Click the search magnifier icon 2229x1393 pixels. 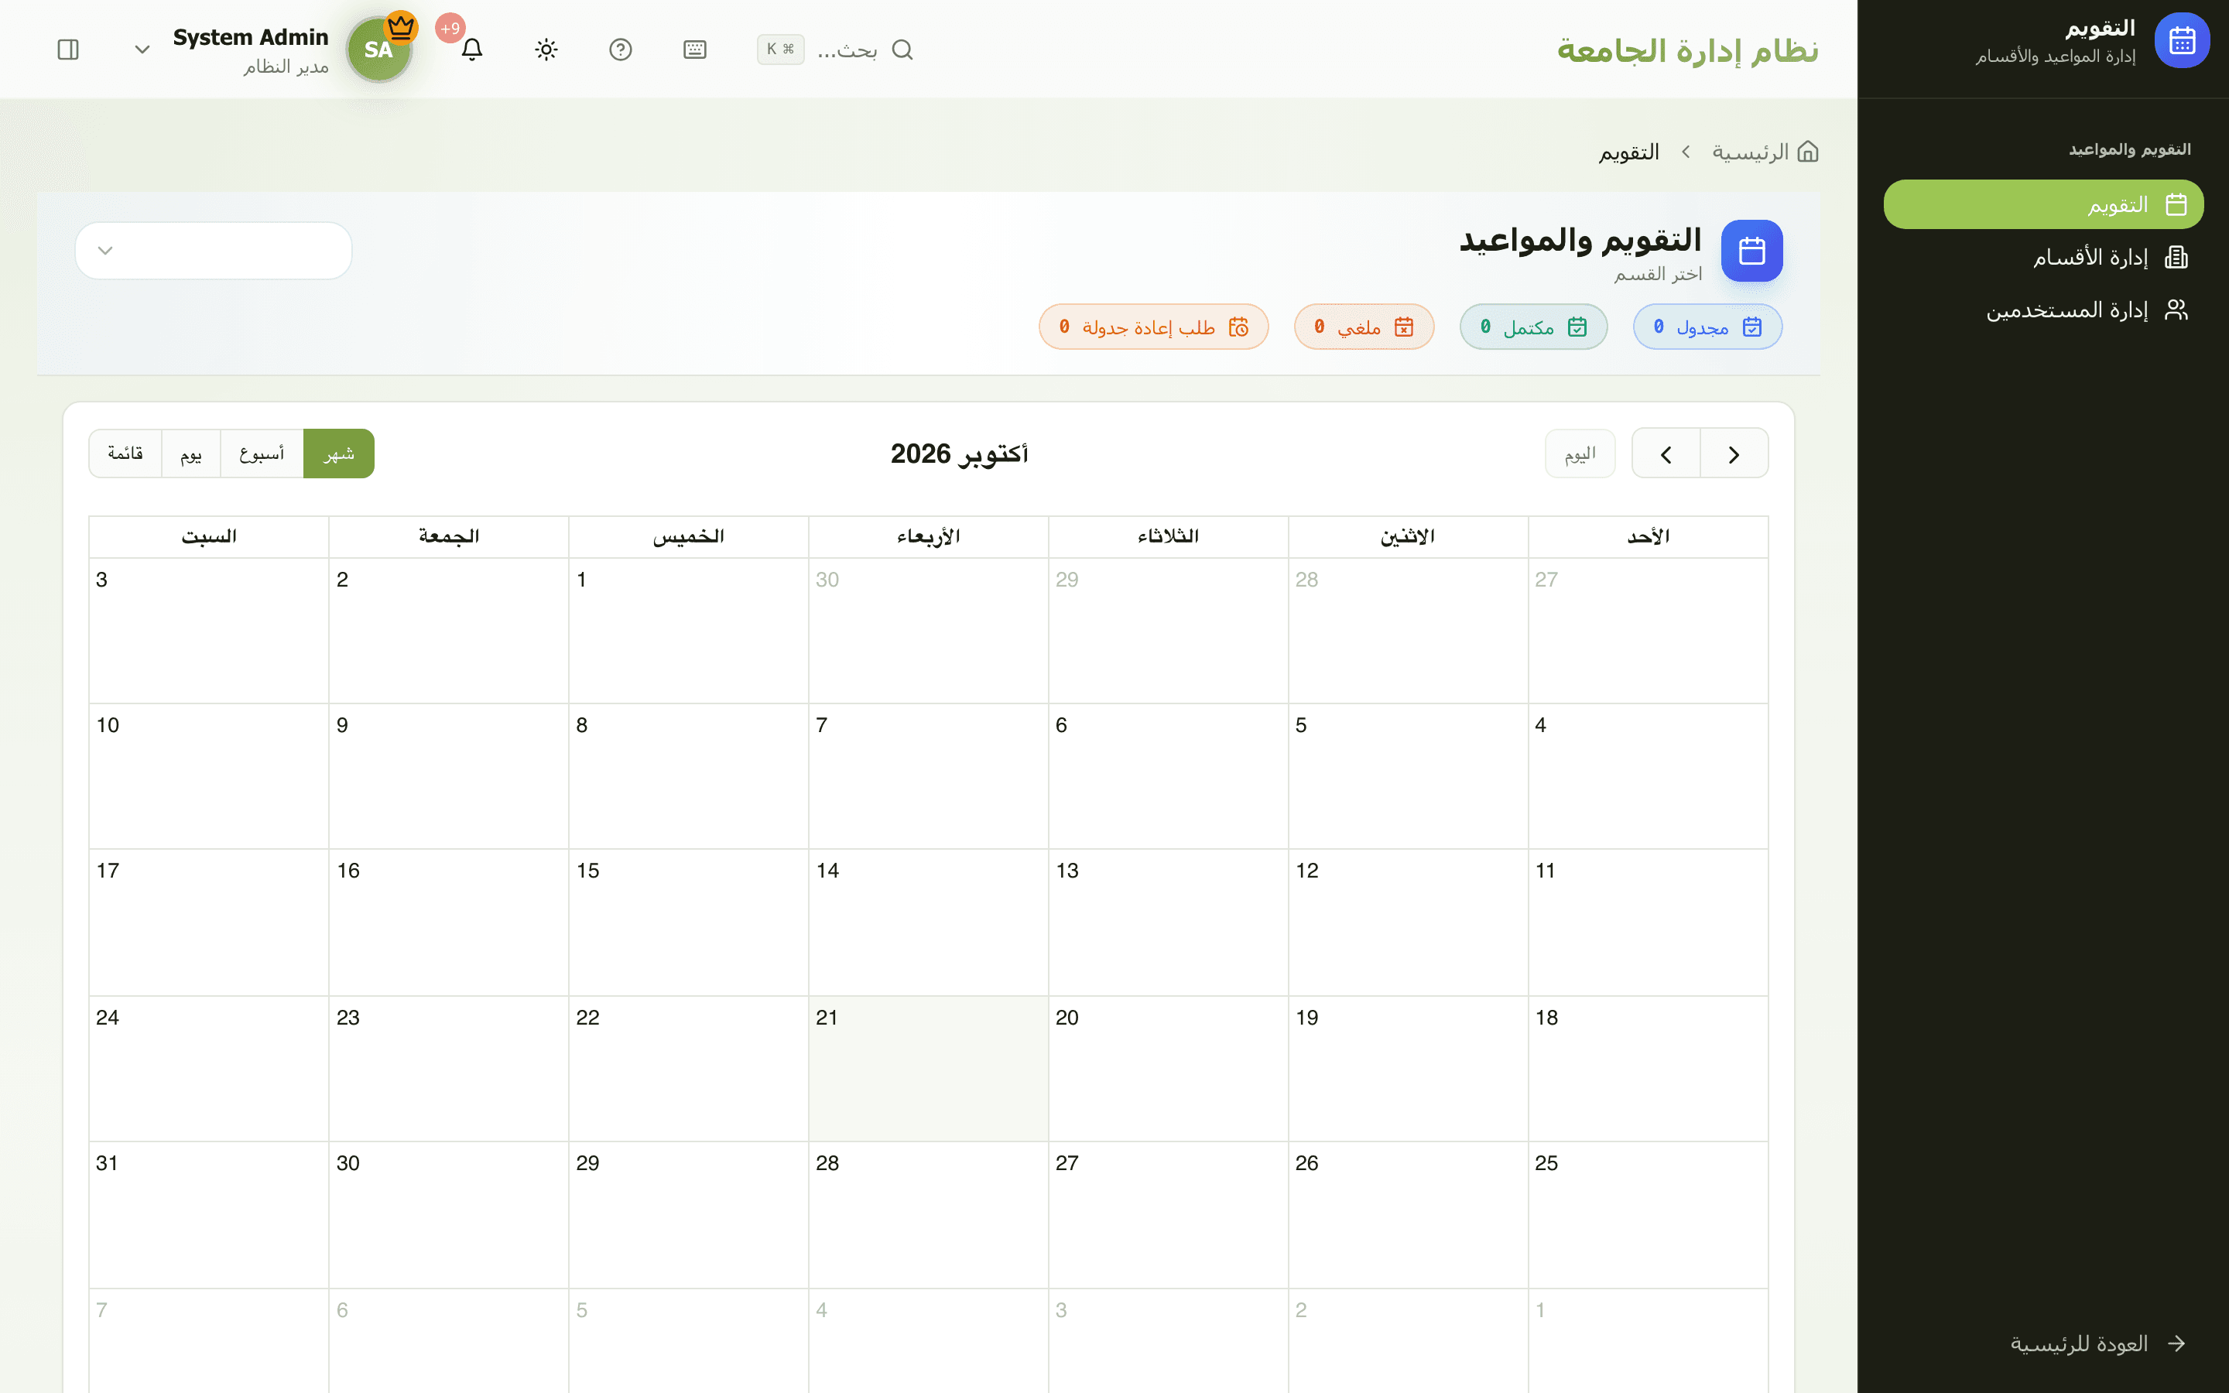902,50
